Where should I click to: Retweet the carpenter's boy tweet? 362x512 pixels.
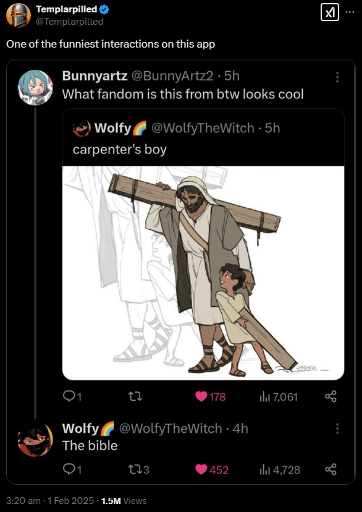coord(135,397)
